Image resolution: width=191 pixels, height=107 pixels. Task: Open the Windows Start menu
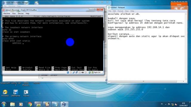coord(4,104)
